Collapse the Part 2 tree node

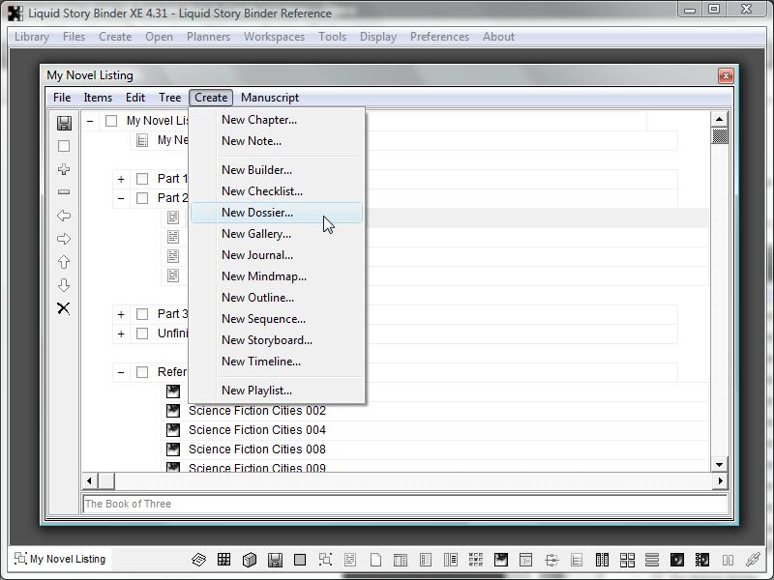tap(121, 198)
